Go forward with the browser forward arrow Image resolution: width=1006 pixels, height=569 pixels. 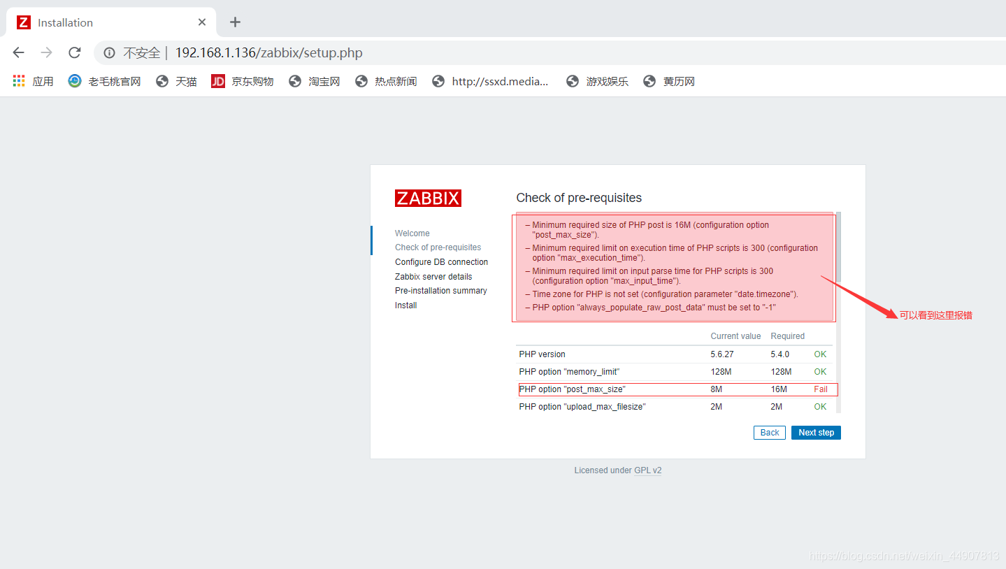tap(47, 52)
